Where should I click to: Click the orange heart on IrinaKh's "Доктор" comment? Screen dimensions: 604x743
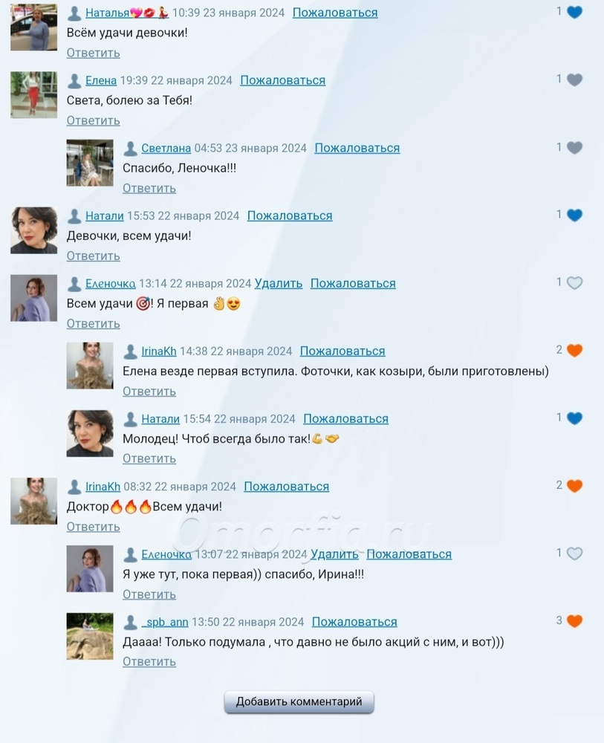point(574,486)
